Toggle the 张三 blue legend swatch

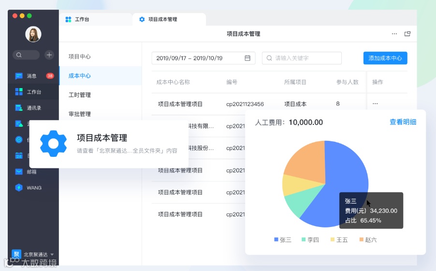276,240
